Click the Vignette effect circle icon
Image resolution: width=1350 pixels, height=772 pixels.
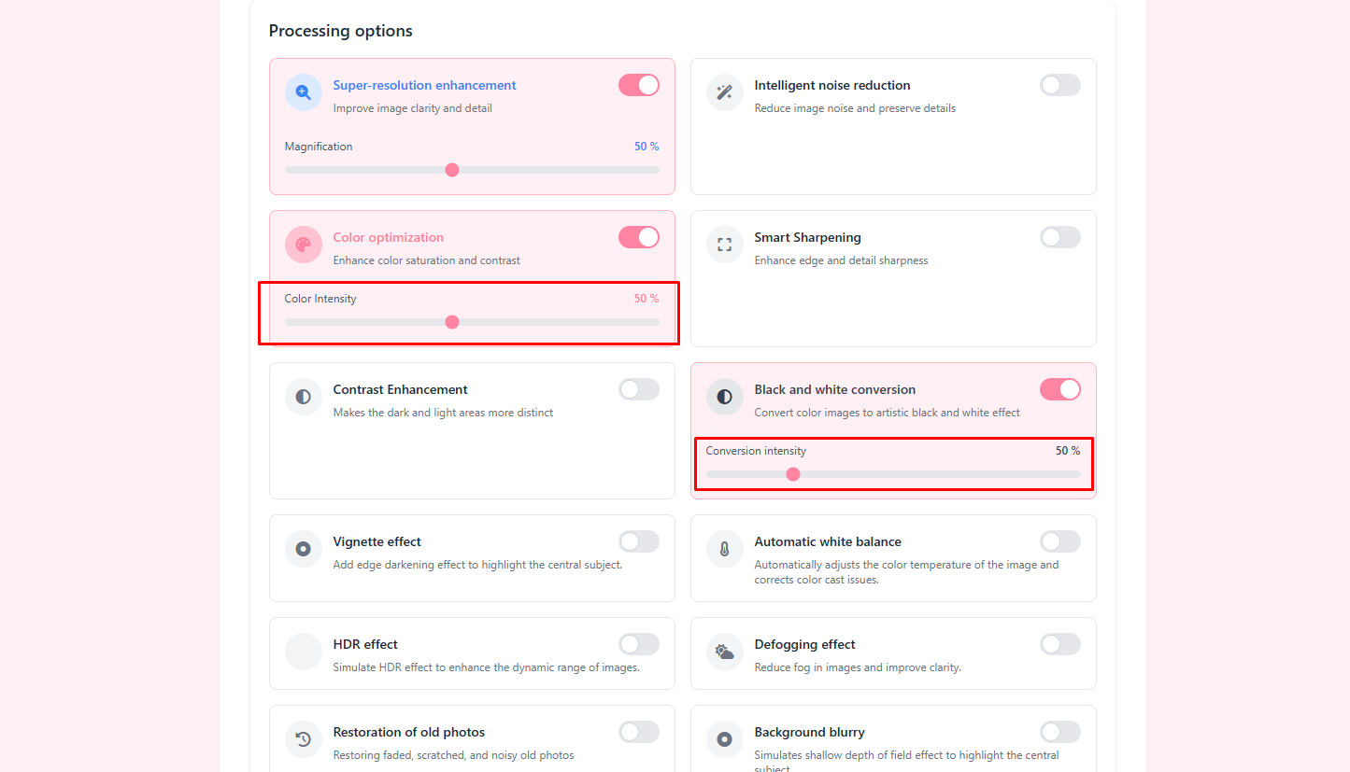[x=304, y=549]
